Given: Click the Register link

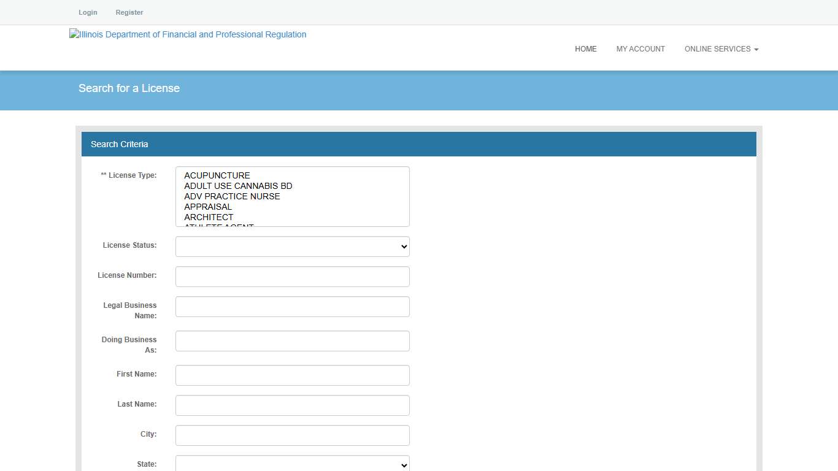Looking at the screenshot, I should click(129, 12).
